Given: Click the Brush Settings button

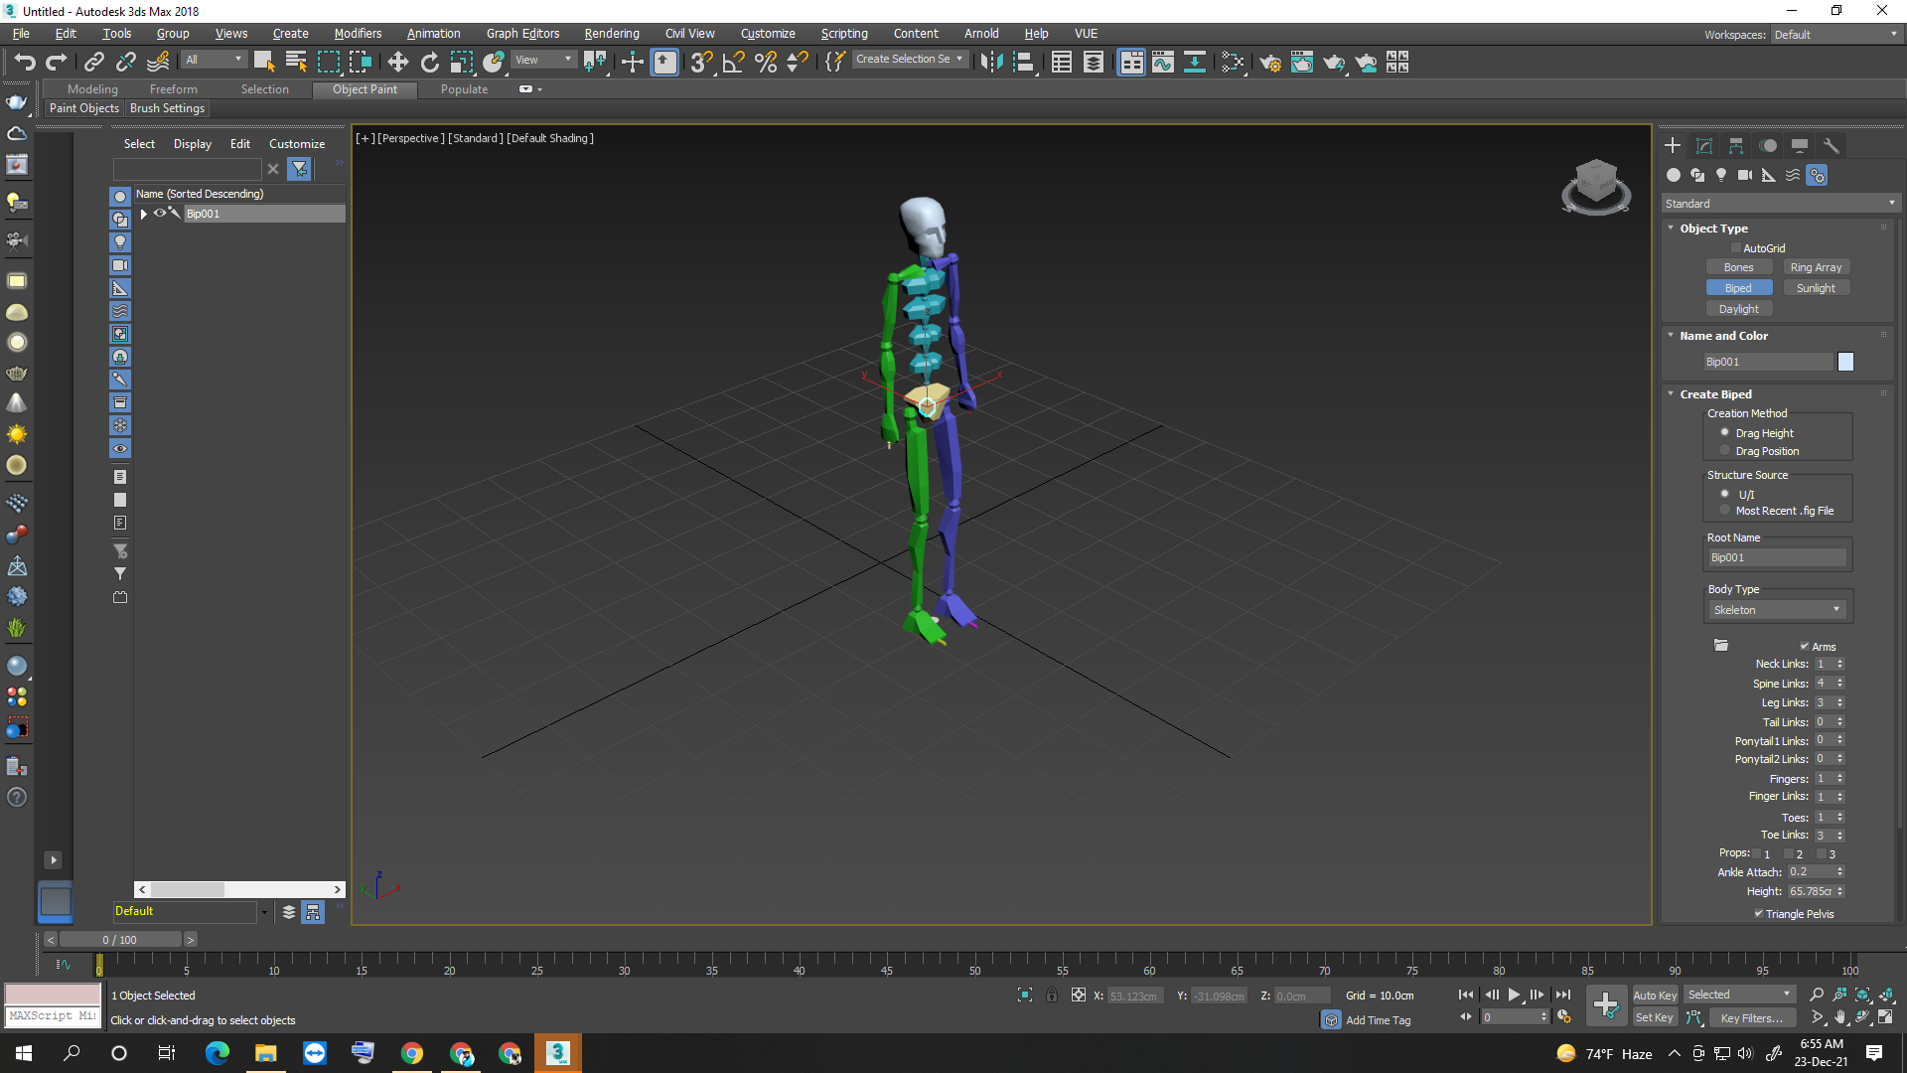Looking at the screenshot, I should coord(167,108).
